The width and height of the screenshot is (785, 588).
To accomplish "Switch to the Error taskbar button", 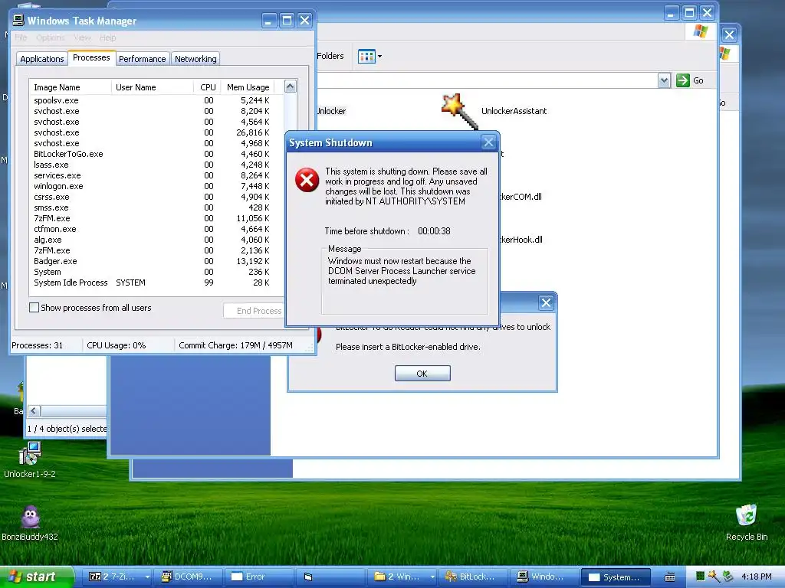I will (x=259, y=577).
